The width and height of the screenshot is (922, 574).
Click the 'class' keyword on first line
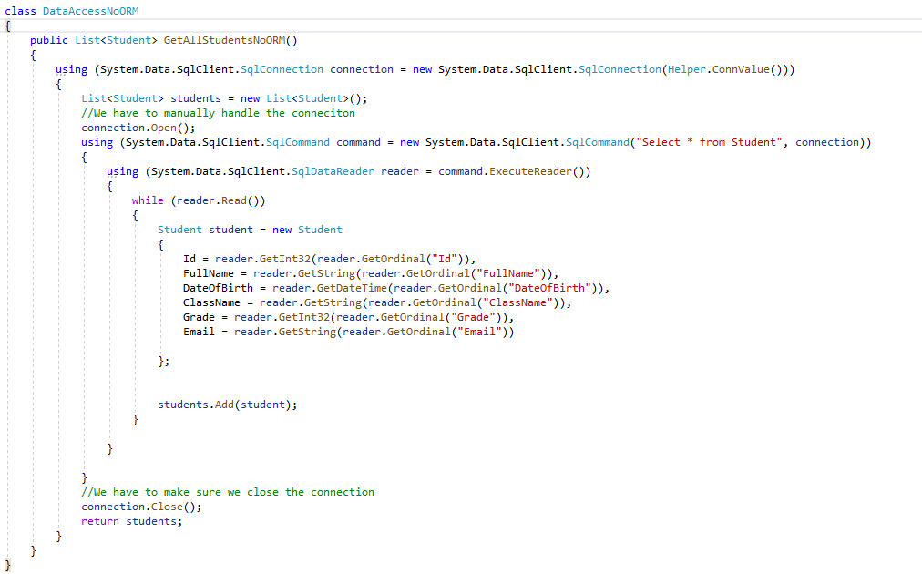20,11
